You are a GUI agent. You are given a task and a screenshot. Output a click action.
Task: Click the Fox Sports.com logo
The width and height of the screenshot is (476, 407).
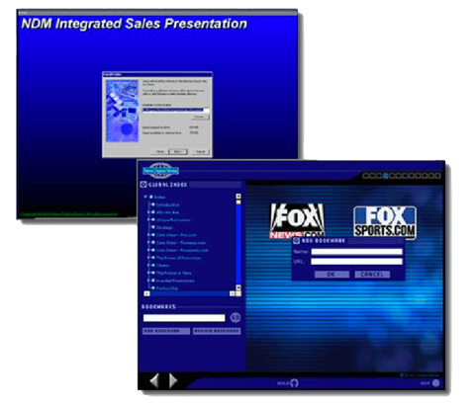pos(385,222)
